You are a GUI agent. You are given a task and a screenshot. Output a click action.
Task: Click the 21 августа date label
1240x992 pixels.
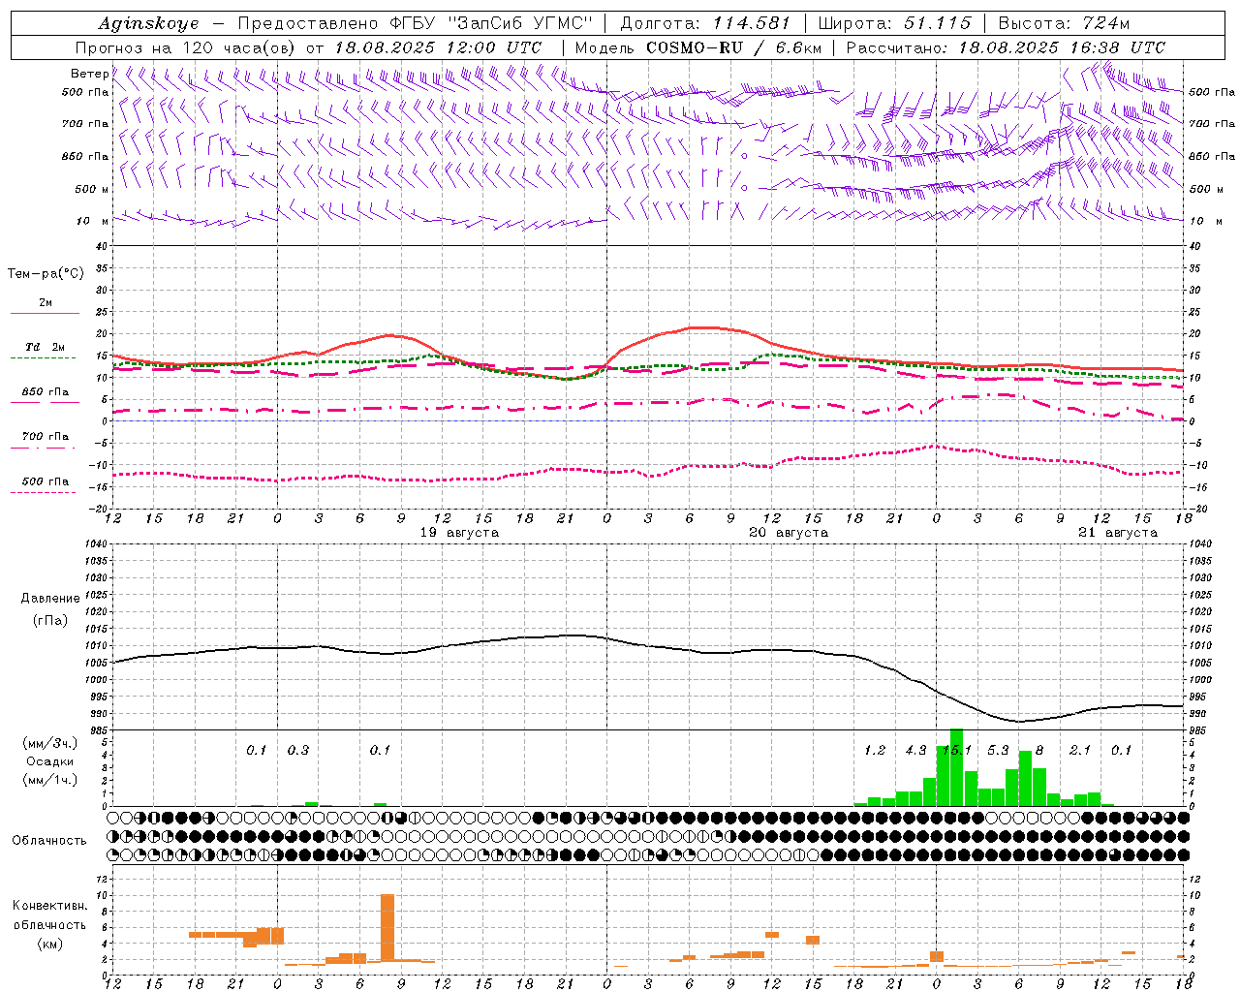(x=1118, y=533)
